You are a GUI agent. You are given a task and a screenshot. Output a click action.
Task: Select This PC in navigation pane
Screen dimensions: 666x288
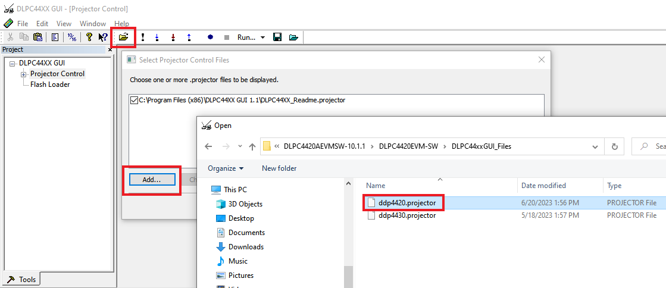click(x=235, y=189)
